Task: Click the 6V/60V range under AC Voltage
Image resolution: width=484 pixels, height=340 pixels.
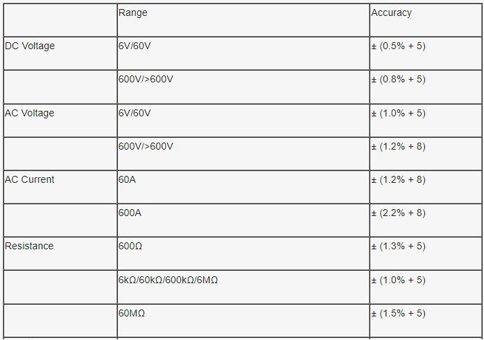Action: coord(135,113)
